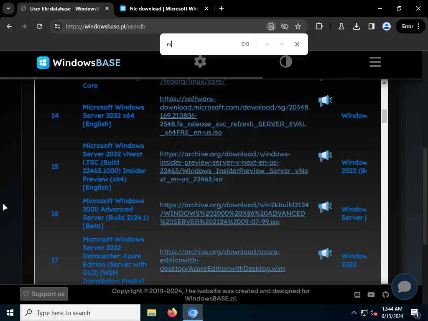Open Windows Server 2022 x64 English entry
Screen dimensions: 428x321
coord(113,115)
